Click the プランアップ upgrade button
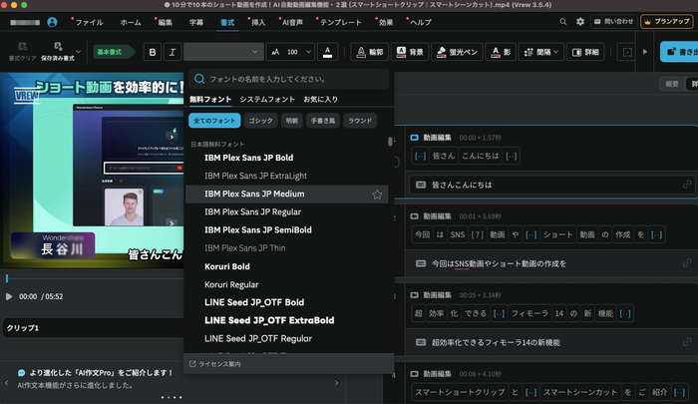698x404 pixels. [x=666, y=21]
